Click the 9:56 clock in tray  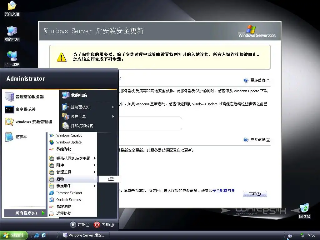point(312,236)
